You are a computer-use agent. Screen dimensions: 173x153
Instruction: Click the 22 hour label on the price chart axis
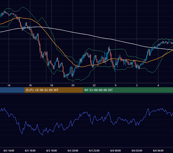pyautogui.click(x=94, y=85)
